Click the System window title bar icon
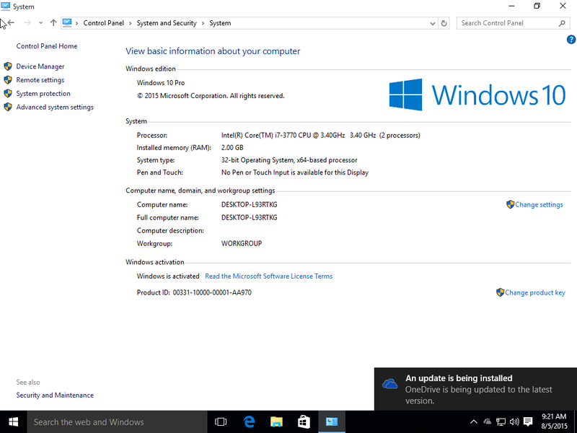 [6, 6]
